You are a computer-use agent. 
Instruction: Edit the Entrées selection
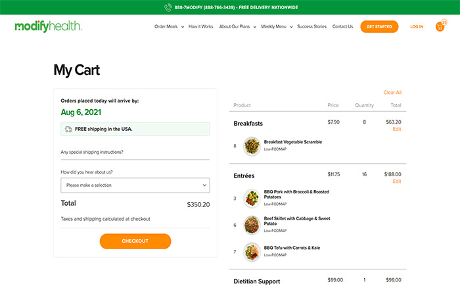pyautogui.click(x=397, y=181)
